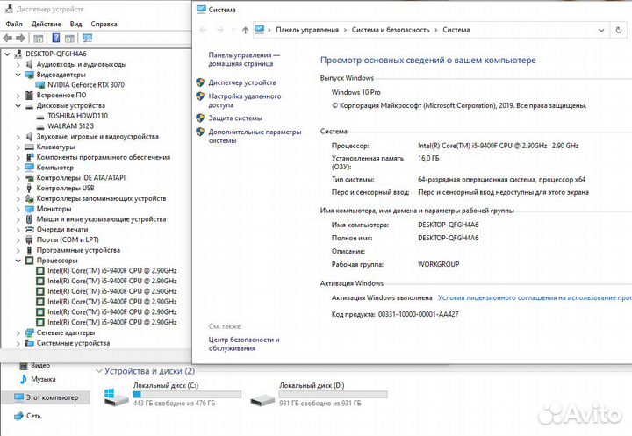Screen dimensions: 632x436
Task: Click the shield icon beside Дополнительные параметры системы
Action: tap(200, 132)
